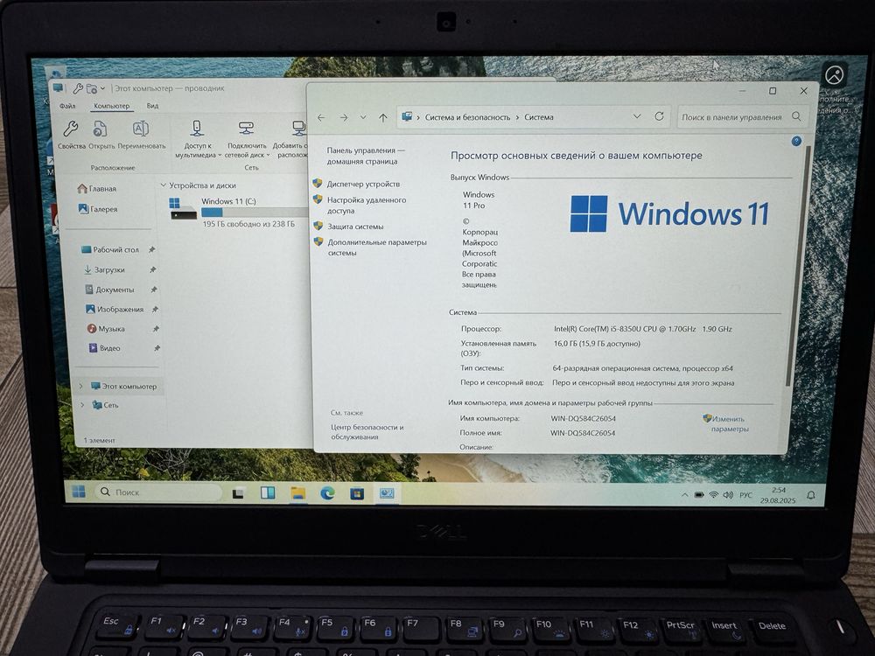Show hidden tray icons chevron
This screenshot has width=875, height=656.
pos(684,495)
